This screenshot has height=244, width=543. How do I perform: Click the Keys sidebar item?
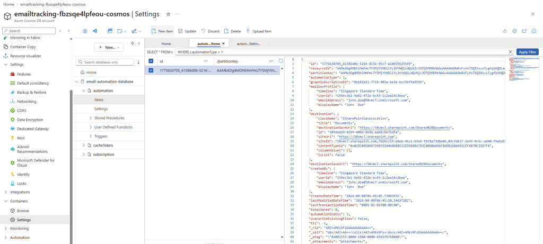click(x=21, y=138)
